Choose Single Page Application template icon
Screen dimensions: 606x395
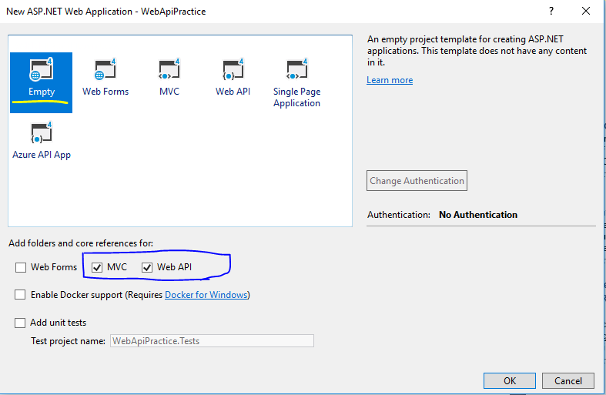click(x=296, y=69)
